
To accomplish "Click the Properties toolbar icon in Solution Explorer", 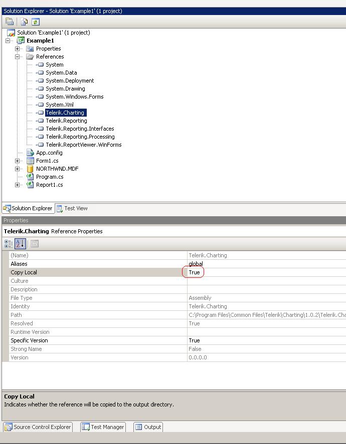I will pyautogui.click(x=10, y=22).
